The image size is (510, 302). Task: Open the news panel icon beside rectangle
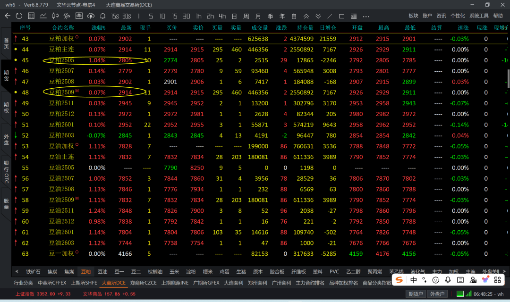click(x=354, y=16)
